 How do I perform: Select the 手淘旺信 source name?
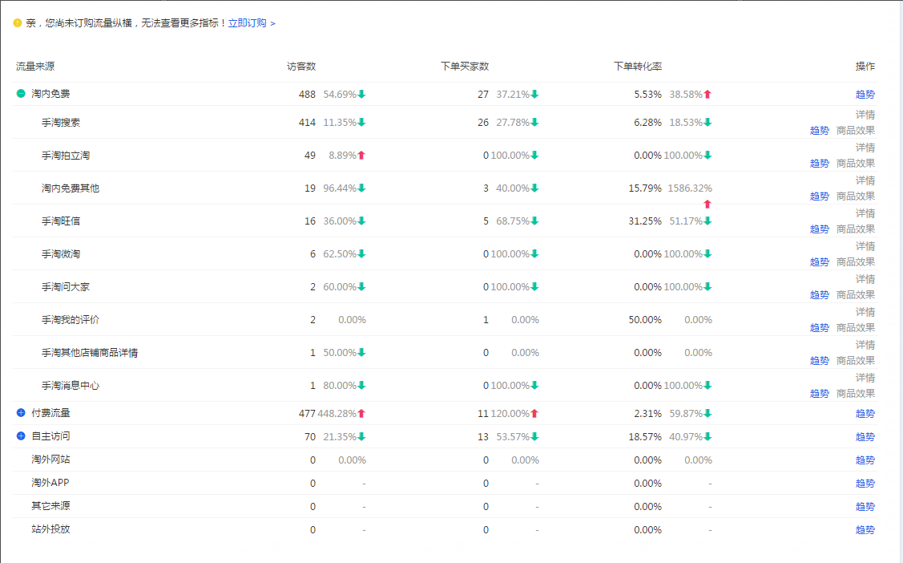pyautogui.click(x=60, y=221)
